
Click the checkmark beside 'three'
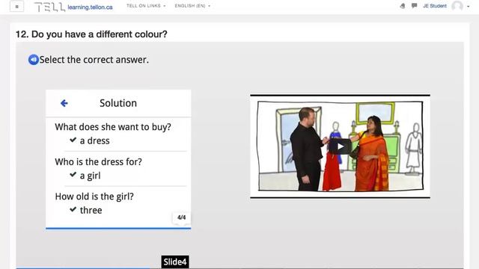point(73,209)
